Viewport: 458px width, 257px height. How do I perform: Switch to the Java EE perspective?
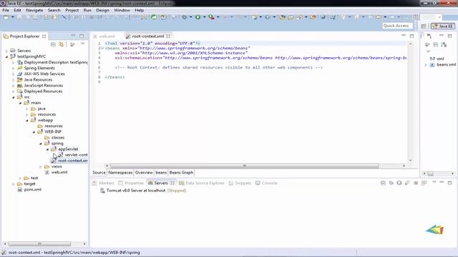(x=443, y=26)
